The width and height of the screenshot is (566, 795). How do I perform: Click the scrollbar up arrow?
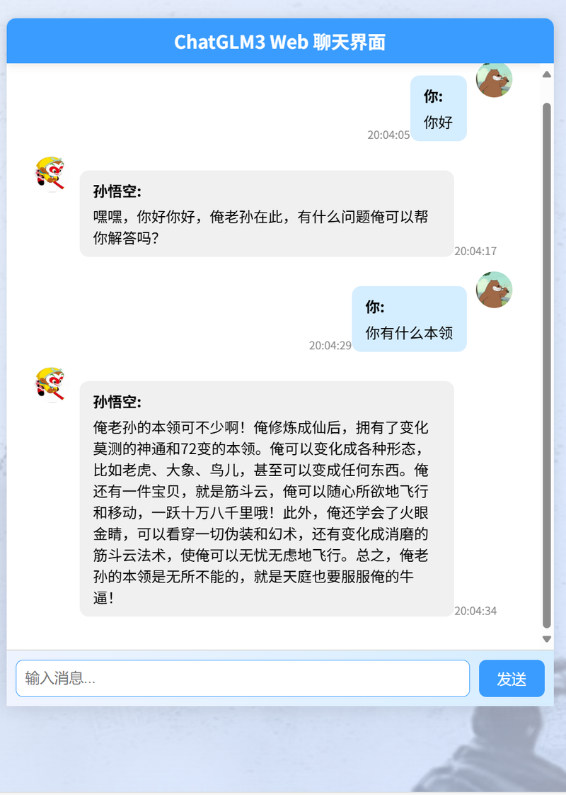tap(547, 74)
